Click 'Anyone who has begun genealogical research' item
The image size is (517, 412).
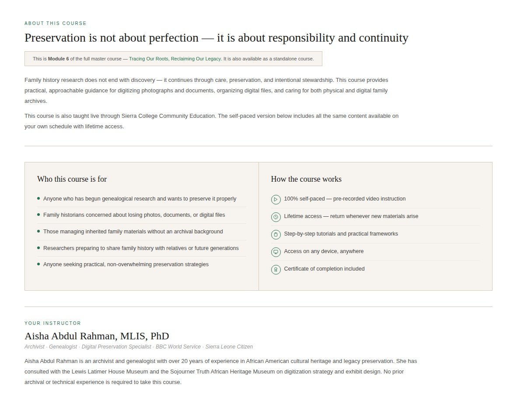140,199
